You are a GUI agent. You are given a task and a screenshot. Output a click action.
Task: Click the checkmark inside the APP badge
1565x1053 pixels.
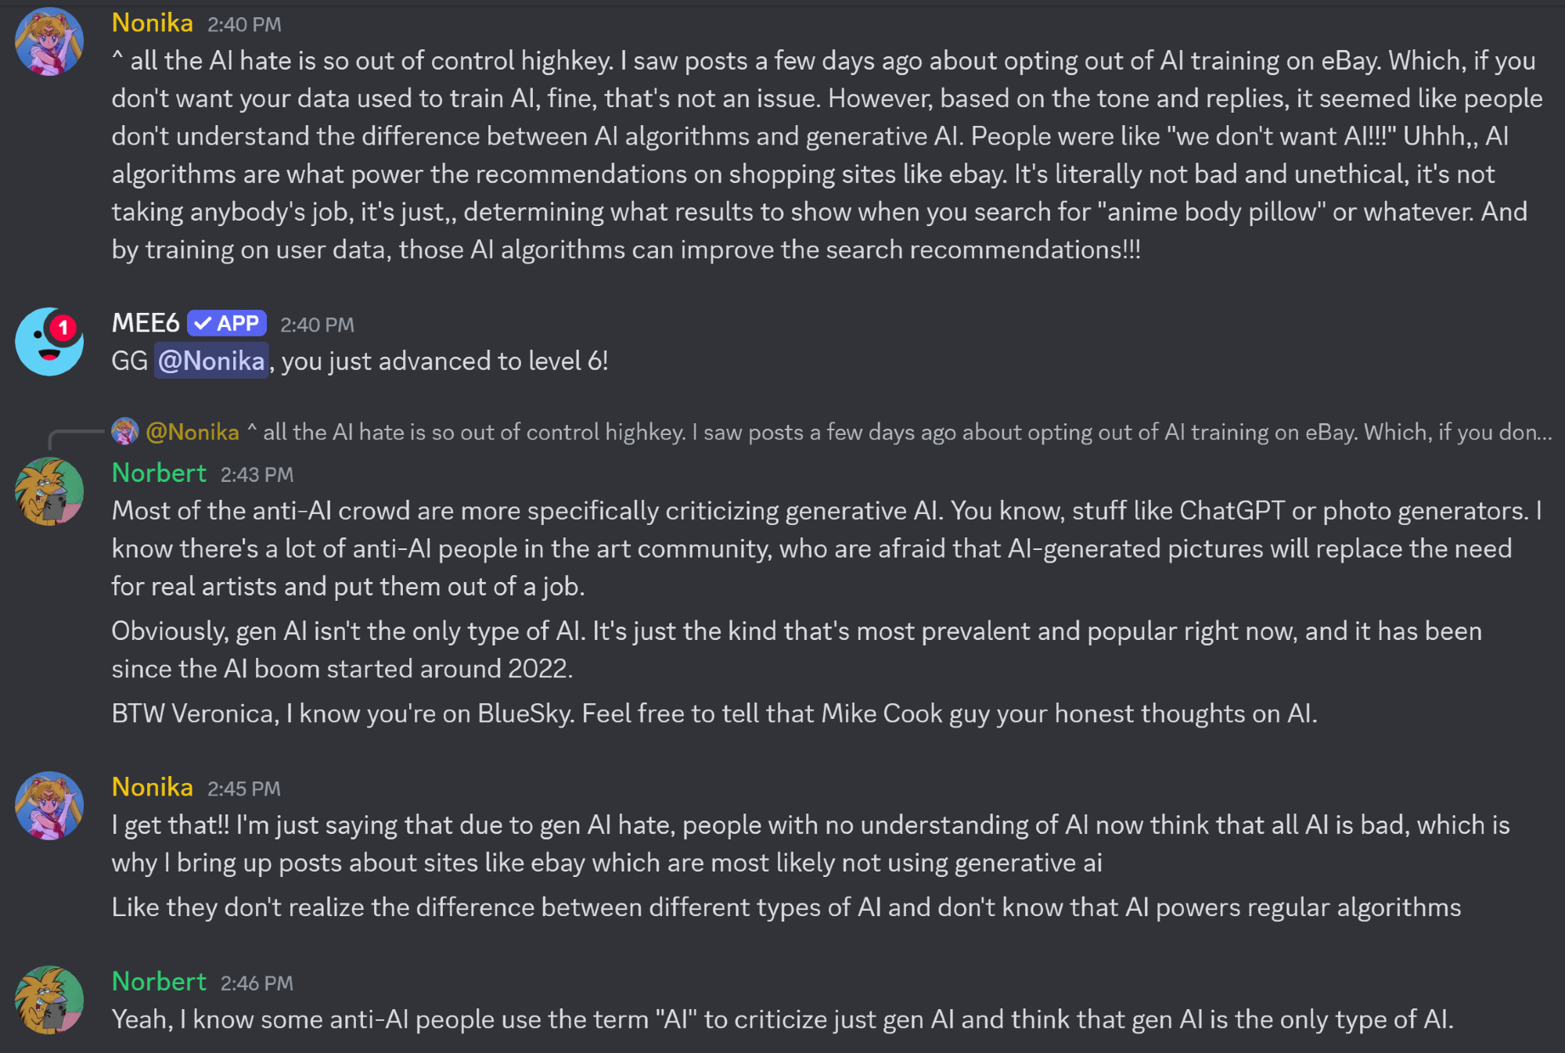tap(203, 323)
